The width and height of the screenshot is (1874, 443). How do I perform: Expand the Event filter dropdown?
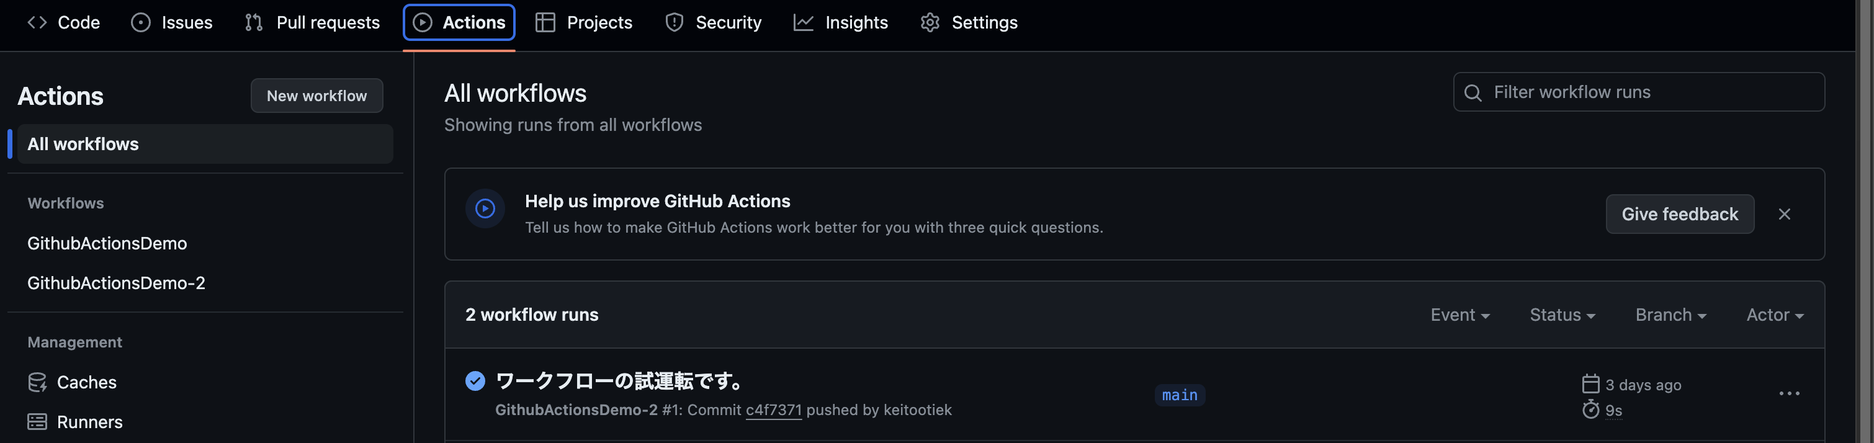tap(1459, 315)
